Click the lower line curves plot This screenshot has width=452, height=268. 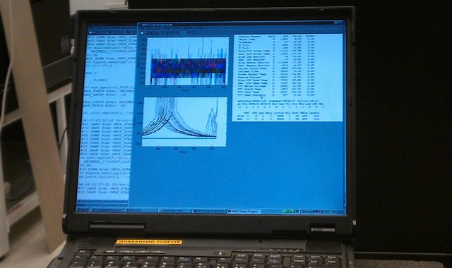point(184,121)
